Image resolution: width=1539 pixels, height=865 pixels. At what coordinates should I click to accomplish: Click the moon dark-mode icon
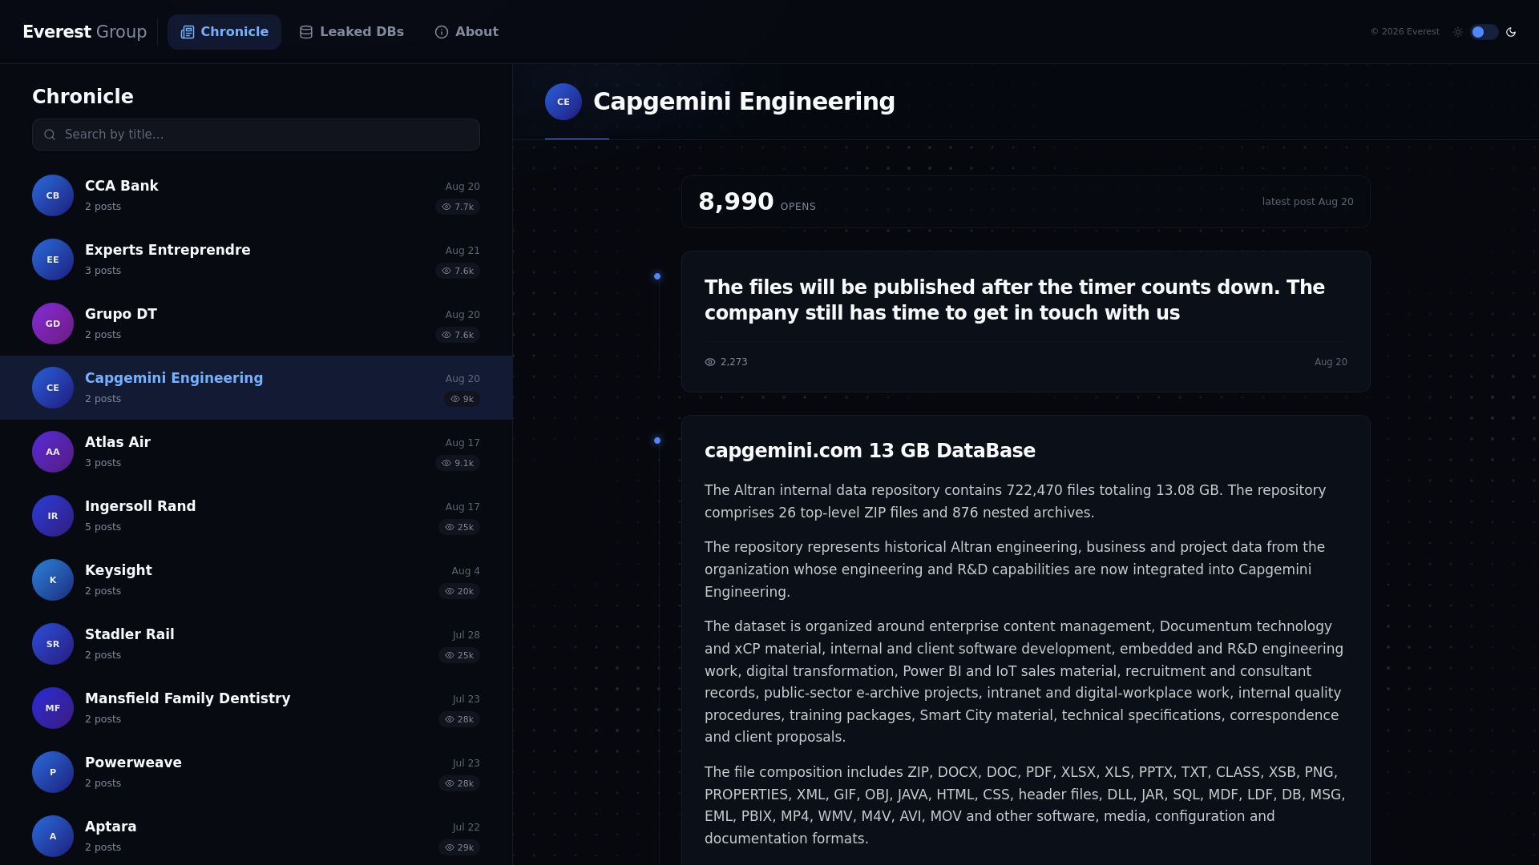[x=1511, y=32]
